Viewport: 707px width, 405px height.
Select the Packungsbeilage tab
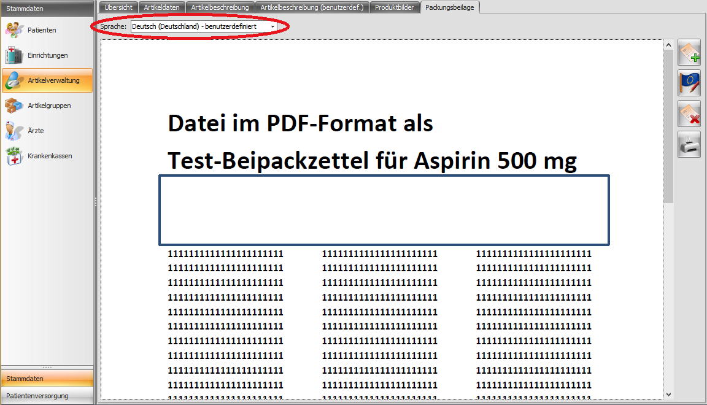click(449, 7)
